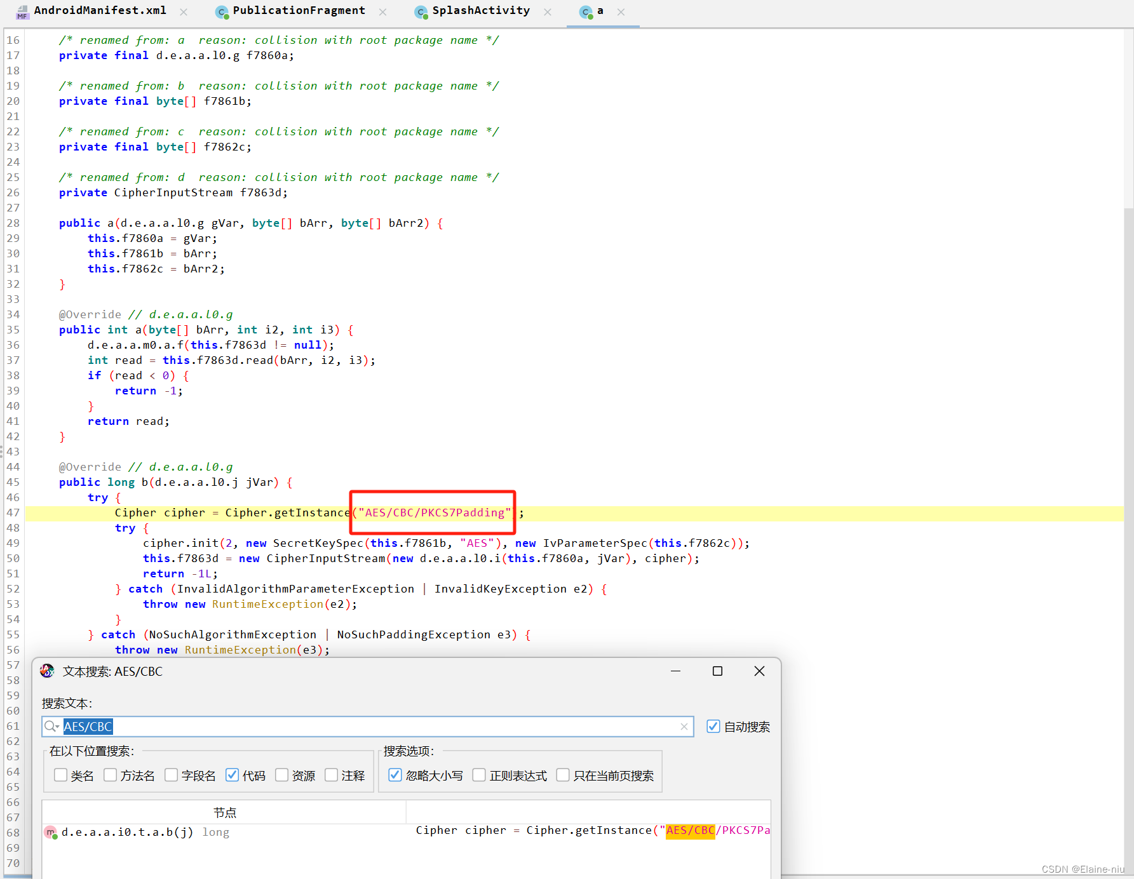The image size is (1134, 879).
Task: Enable the 正则表达式 regex checkbox
Action: [x=479, y=775]
